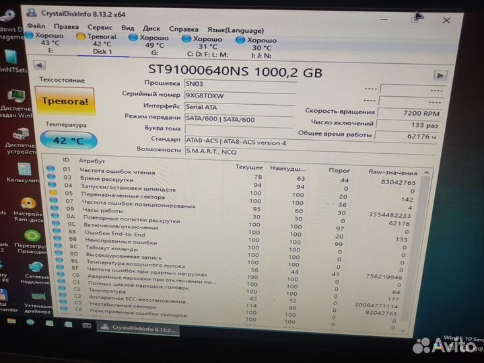Click the serial number field 9XG8TDXW
Image resolution: width=484 pixels, height=363 pixels.
click(x=240, y=95)
